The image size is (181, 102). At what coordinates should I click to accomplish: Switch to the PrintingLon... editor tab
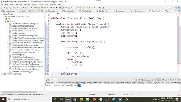[120, 11]
